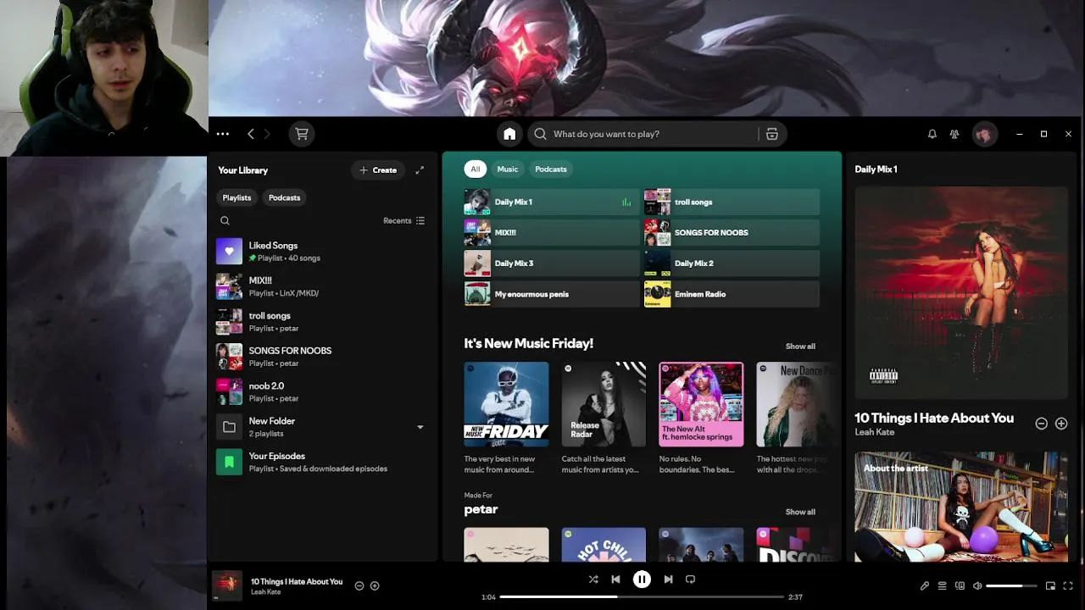Select the Podcasts filter tab in the main view
Image resolution: width=1085 pixels, height=610 pixels.
(550, 169)
